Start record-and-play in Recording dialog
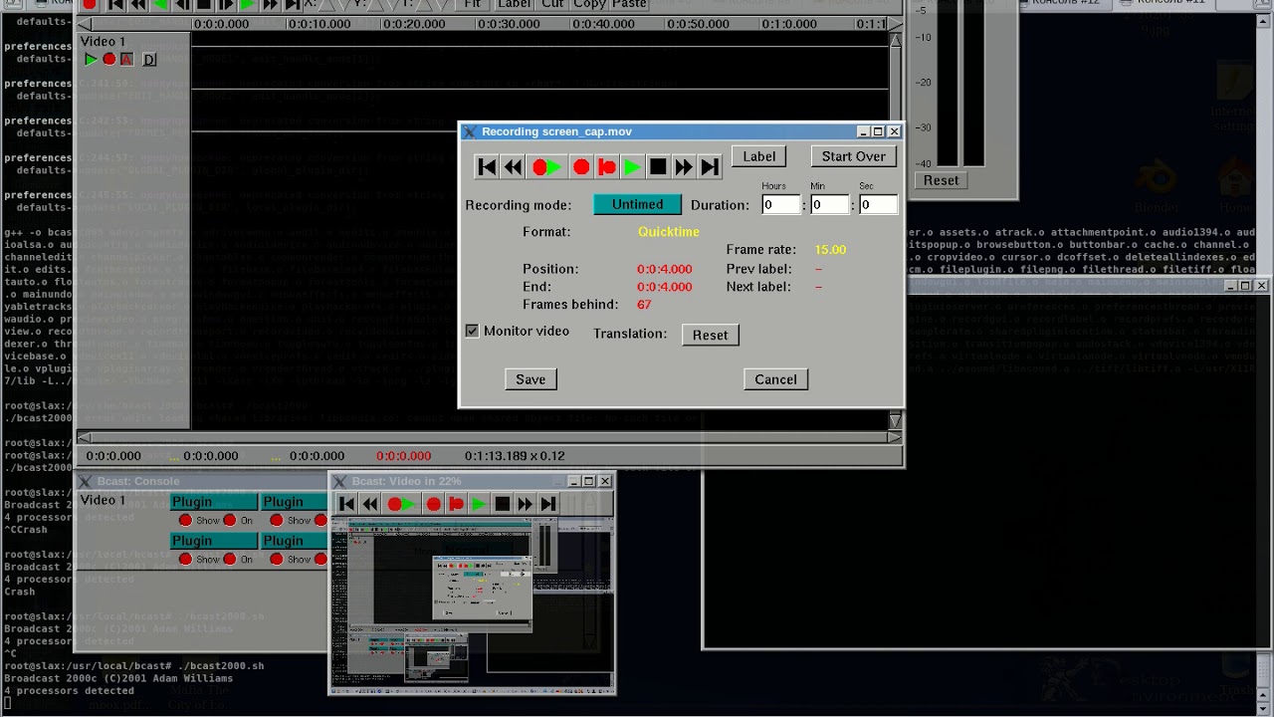The width and height of the screenshot is (1274, 717). click(546, 167)
